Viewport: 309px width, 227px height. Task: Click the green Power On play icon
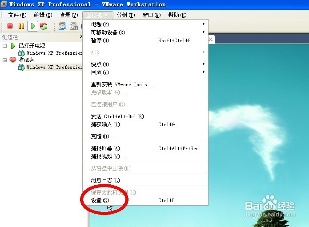click(33, 26)
